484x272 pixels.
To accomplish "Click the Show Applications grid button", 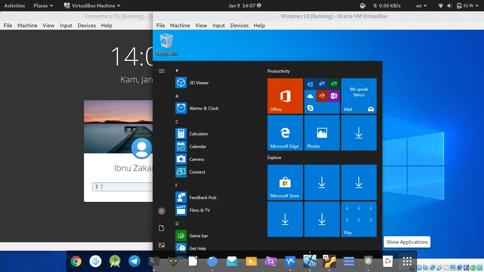I will (407, 261).
